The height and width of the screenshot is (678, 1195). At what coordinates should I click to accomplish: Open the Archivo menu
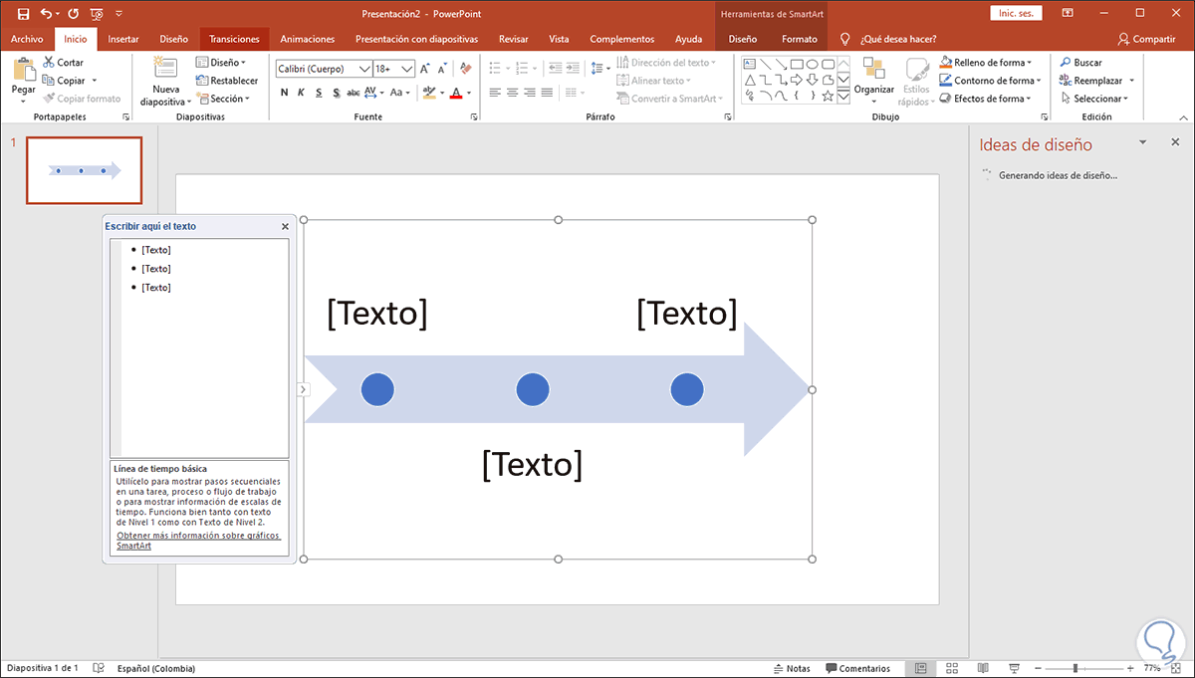click(27, 40)
